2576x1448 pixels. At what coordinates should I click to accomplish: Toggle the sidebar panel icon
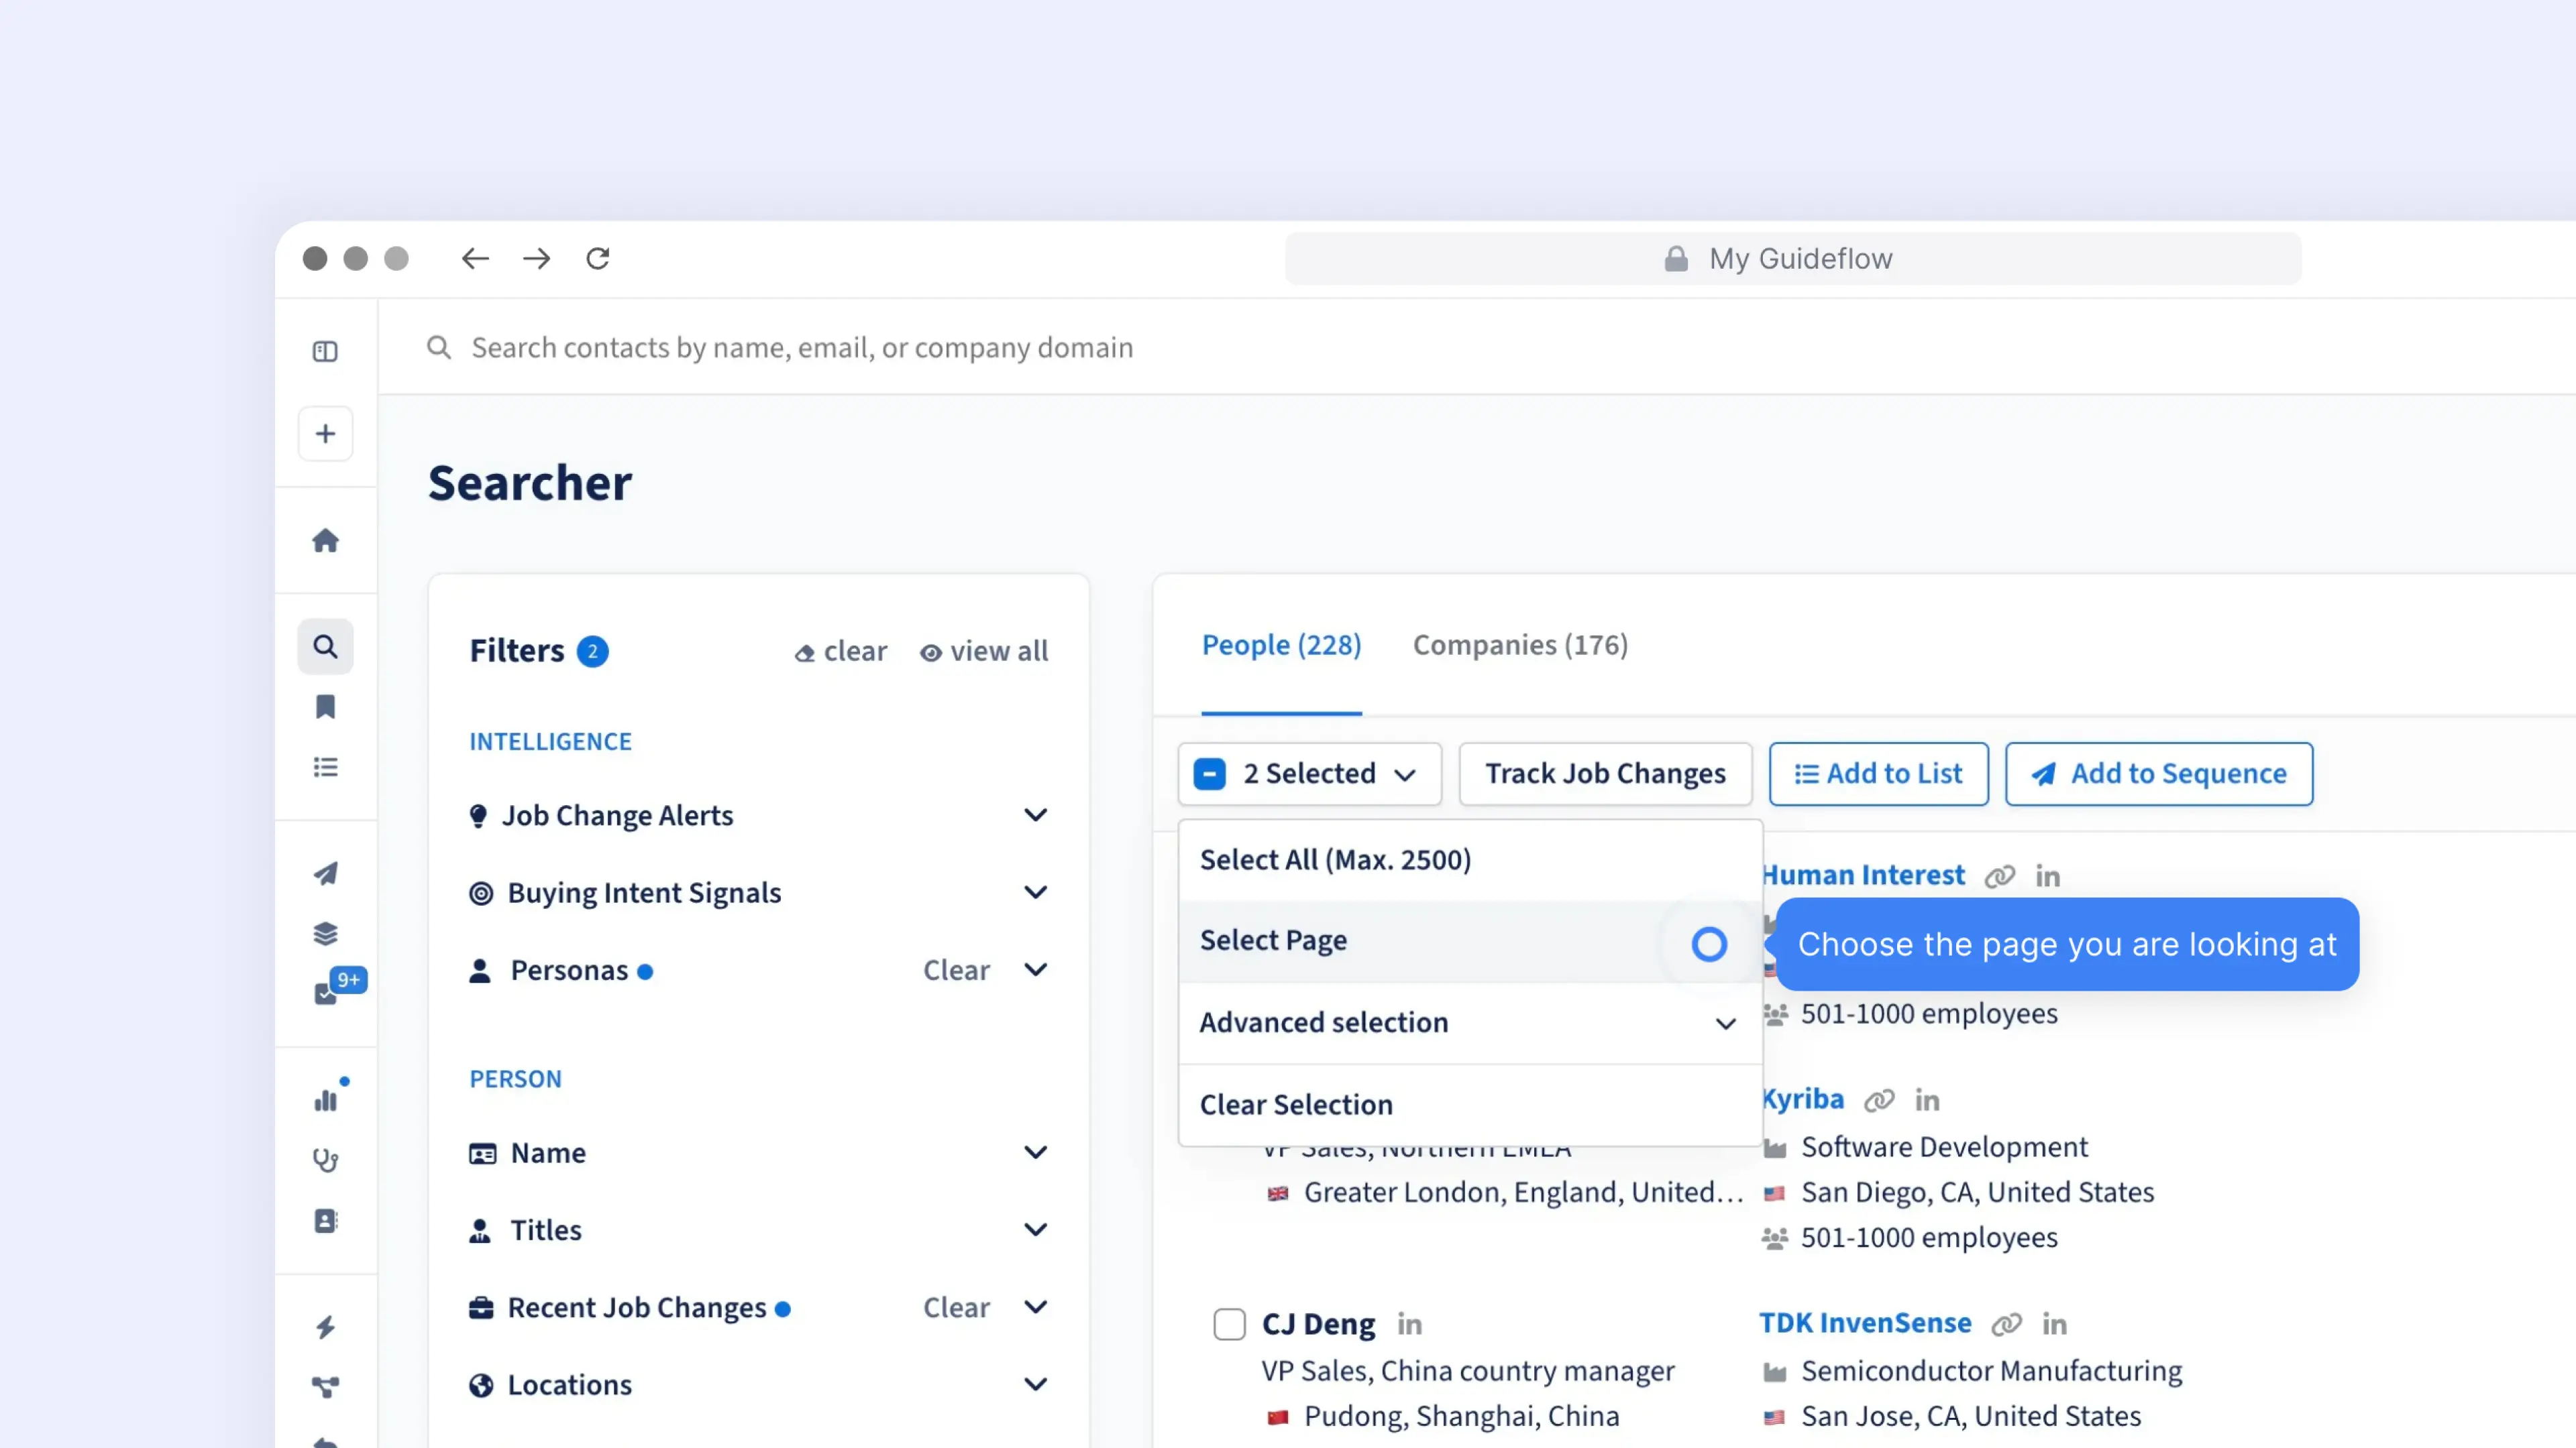click(x=325, y=351)
